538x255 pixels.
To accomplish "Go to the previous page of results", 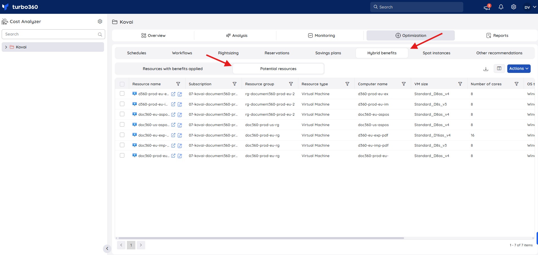I will [121, 245].
